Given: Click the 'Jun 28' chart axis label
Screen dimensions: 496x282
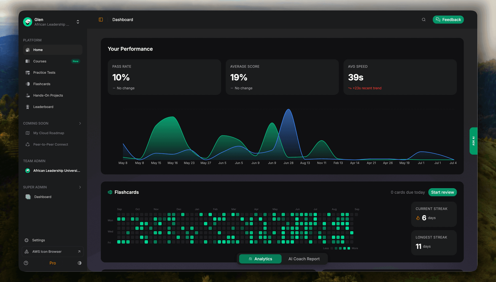Looking at the screenshot, I should click(289, 163).
